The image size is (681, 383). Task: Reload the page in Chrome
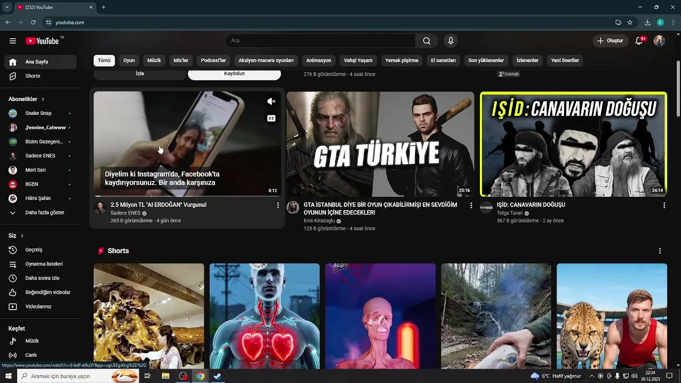coord(34,22)
